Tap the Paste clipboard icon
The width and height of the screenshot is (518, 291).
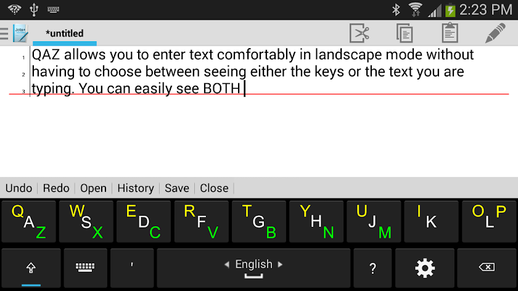click(450, 33)
